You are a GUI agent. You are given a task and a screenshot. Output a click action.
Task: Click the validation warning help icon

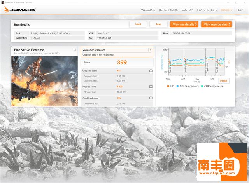[x=151, y=50]
